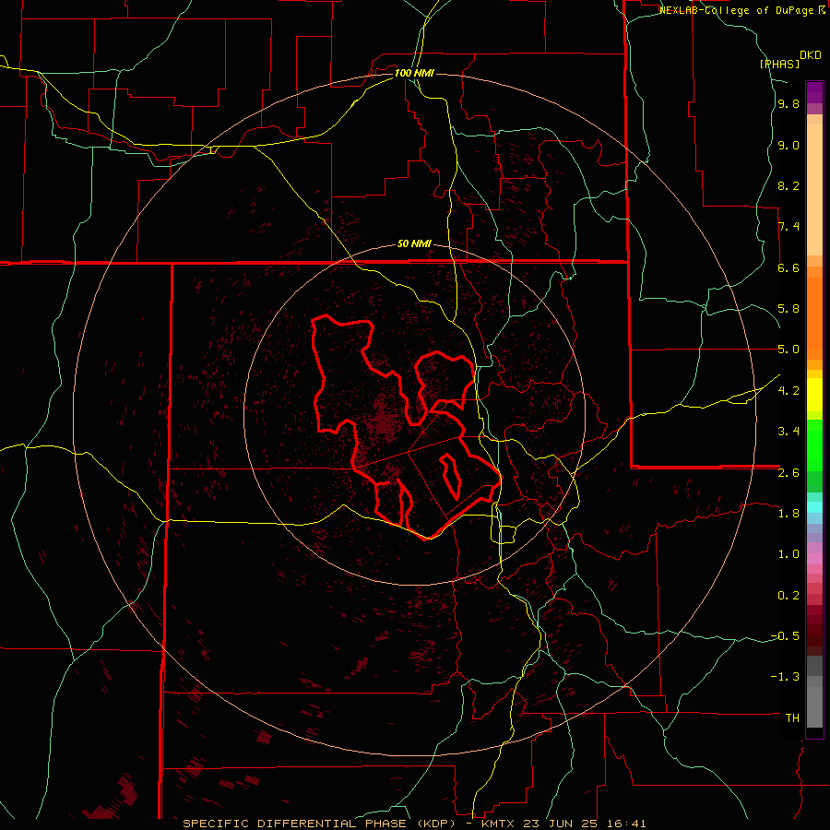Pick the cyan band on the color scale

814,507
